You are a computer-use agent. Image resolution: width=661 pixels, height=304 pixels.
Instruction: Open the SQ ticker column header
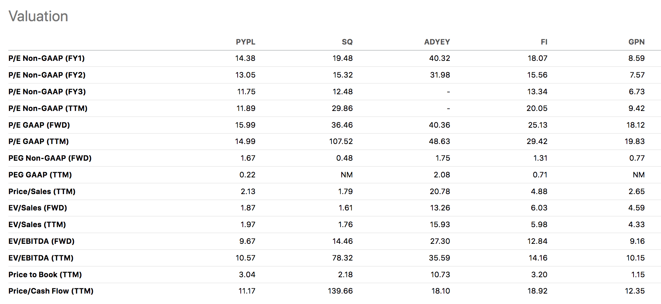pyautogui.click(x=347, y=42)
